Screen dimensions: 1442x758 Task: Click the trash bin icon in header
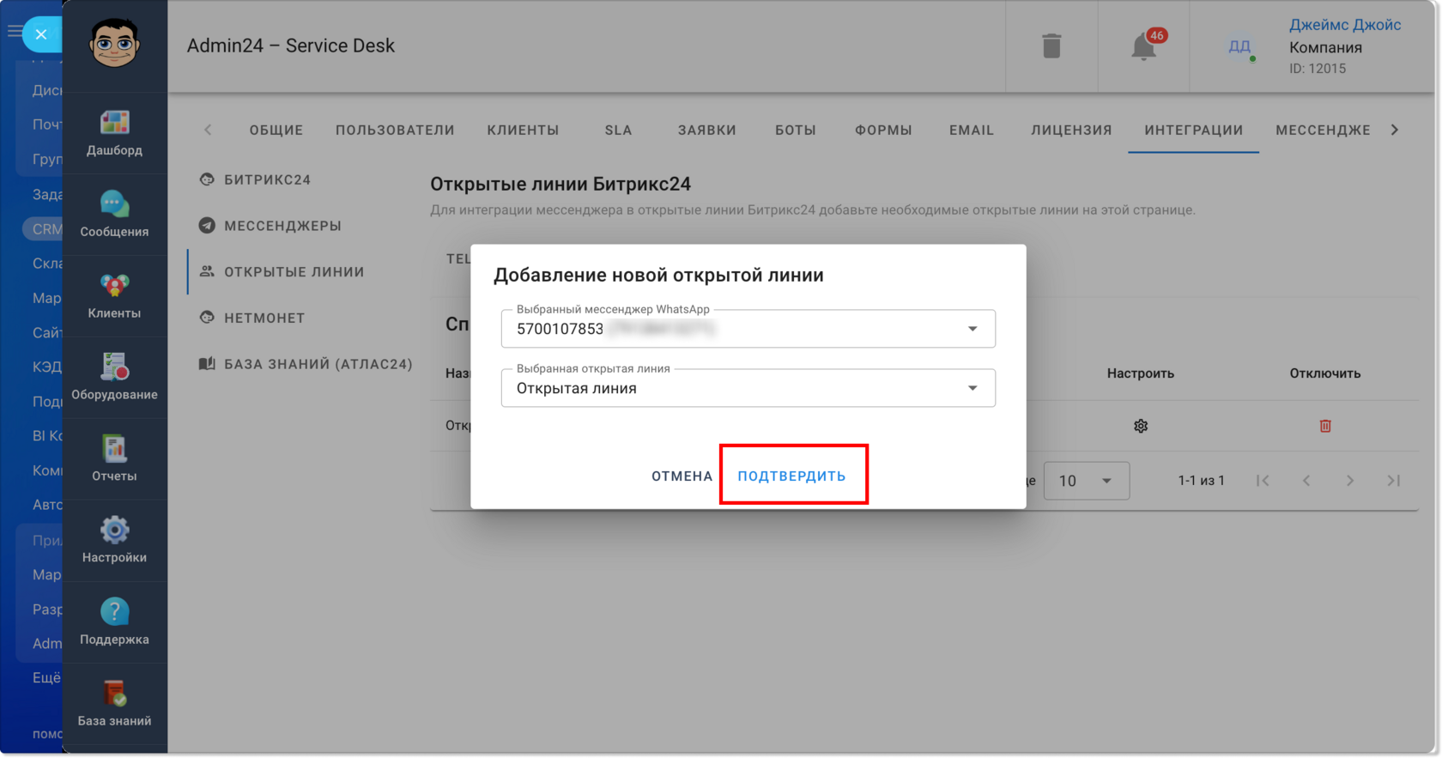pos(1051,46)
